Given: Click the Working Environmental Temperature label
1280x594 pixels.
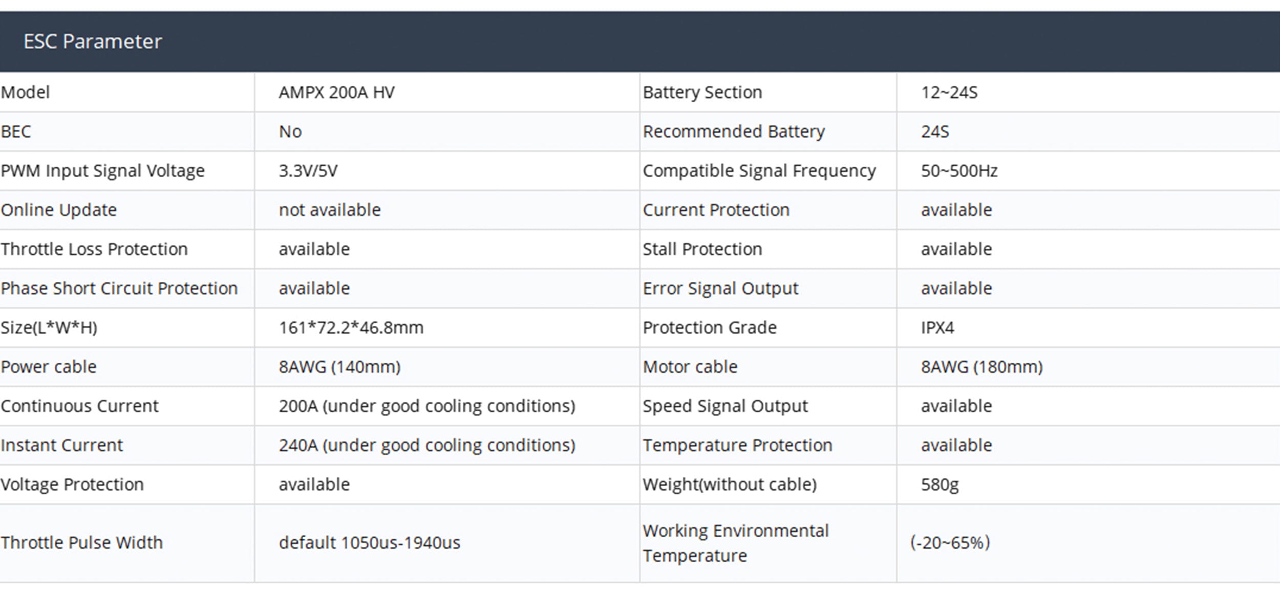Looking at the screenshot, I should (735, 543).
